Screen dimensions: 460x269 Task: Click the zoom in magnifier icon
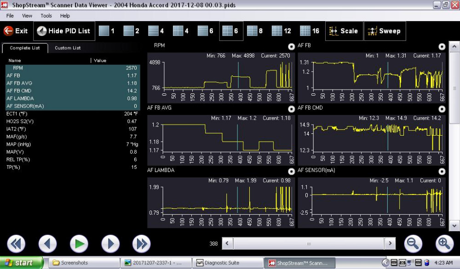(444, 243)
